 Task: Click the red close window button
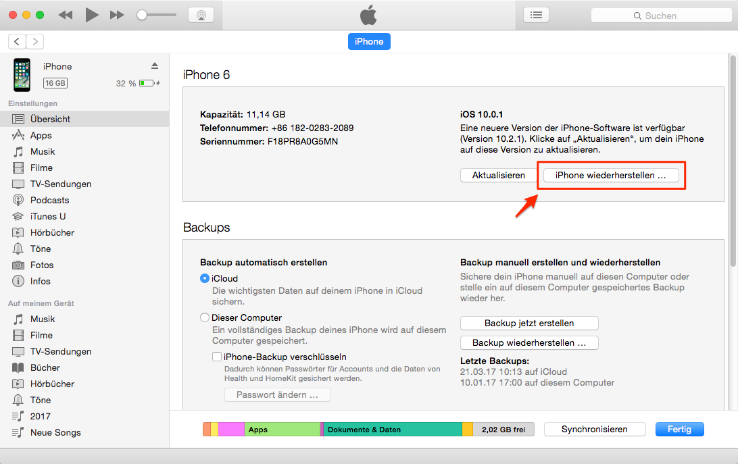tap(13, 15)
